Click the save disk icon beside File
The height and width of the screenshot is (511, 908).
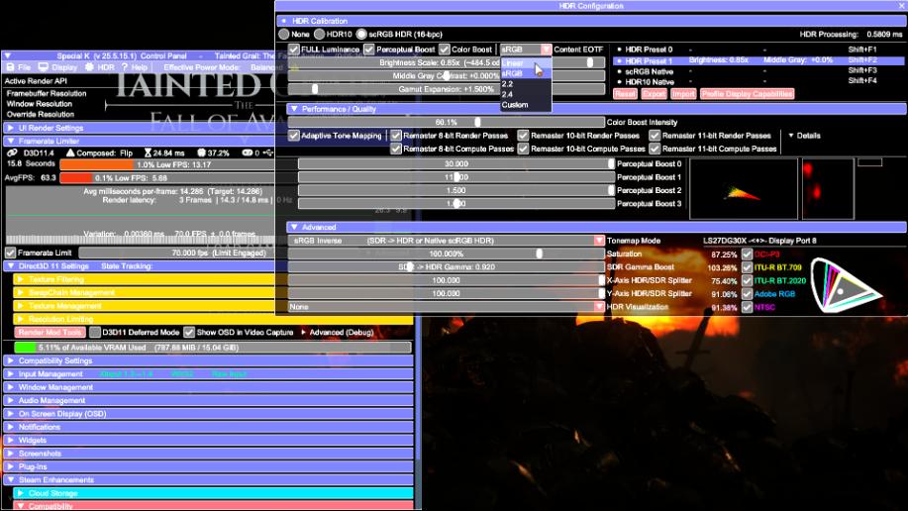pyautogui.click(x=11, y=67)
